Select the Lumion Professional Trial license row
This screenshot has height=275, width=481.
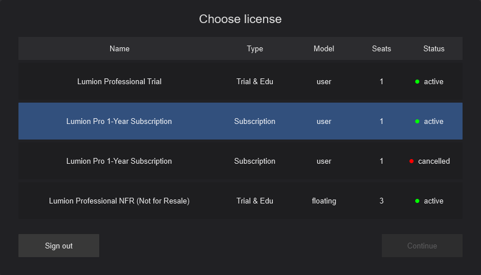(x=240, y=81)
